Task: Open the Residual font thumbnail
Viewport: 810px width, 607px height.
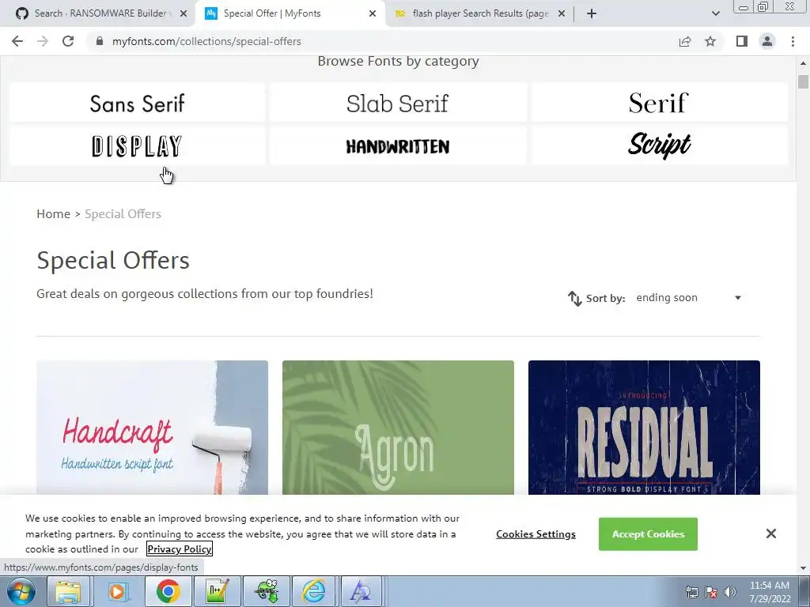Action: (x=644, y=428)
